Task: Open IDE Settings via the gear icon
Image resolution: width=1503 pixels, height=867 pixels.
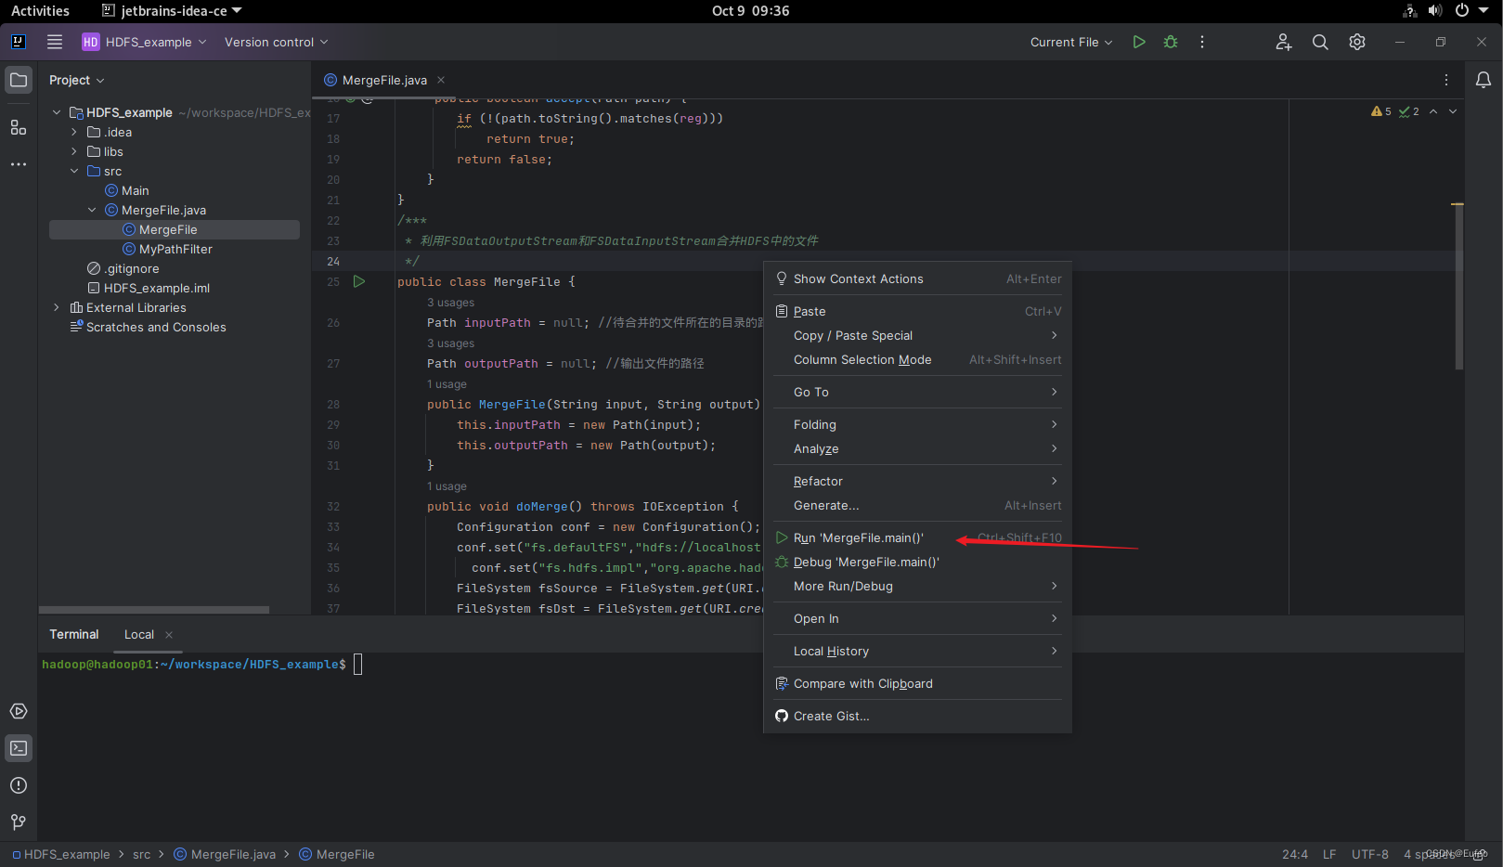Action: click(x=1356, y=42)
